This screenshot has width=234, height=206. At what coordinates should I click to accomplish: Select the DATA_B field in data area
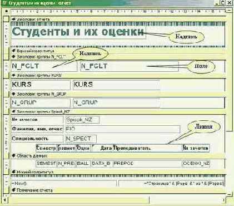102,164
